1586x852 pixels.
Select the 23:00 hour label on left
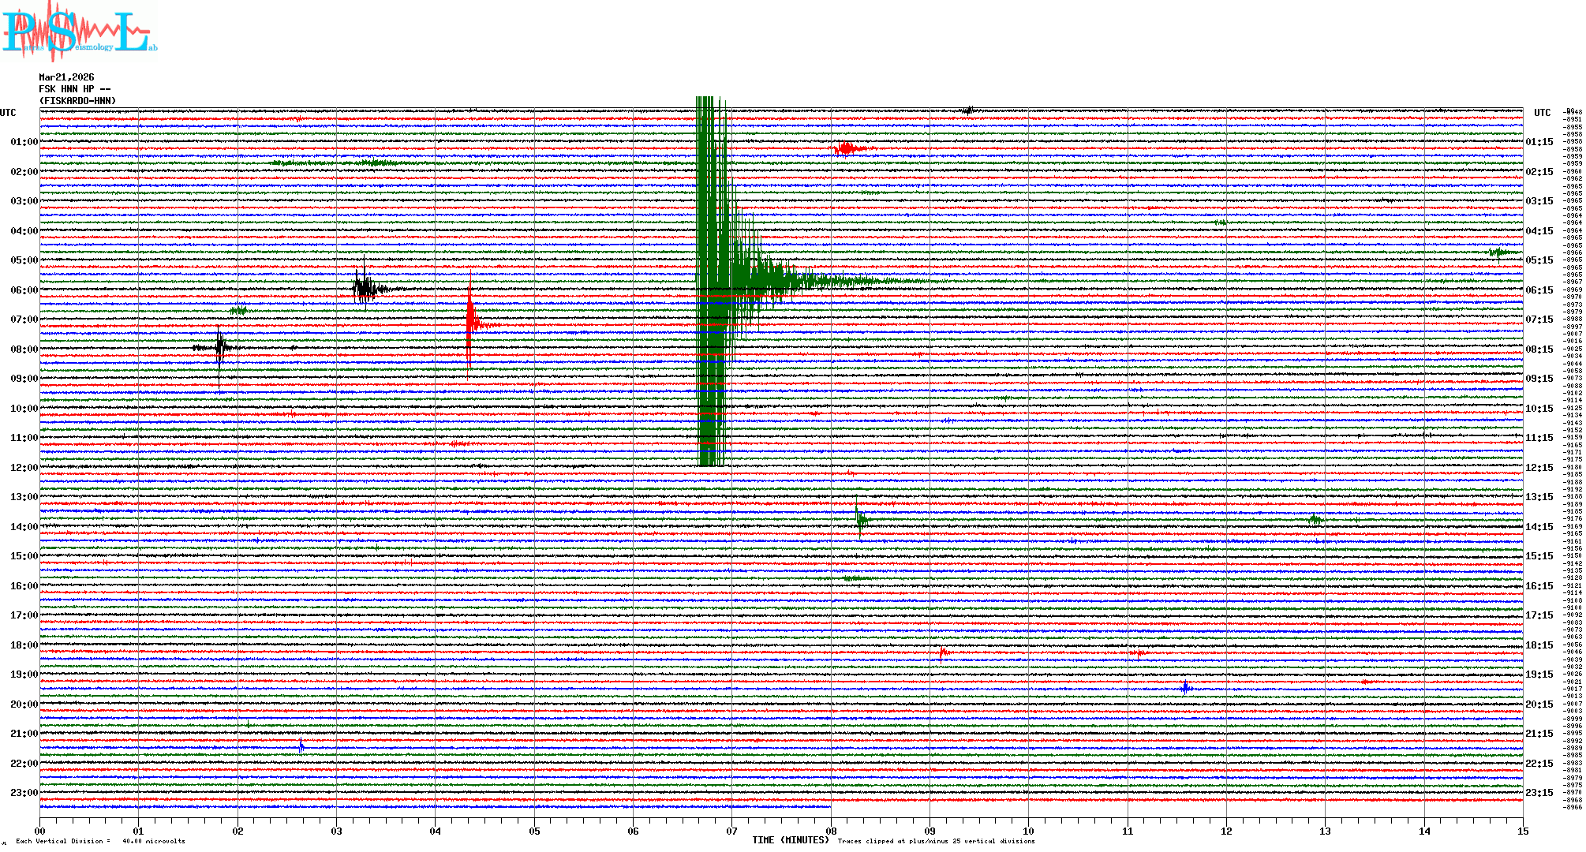click(x=24, y=793)
